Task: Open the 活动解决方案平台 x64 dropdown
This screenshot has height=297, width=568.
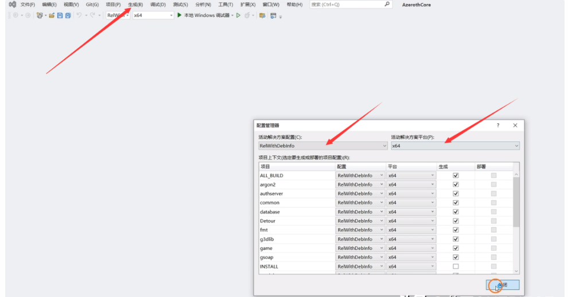Action: [455, 146]
